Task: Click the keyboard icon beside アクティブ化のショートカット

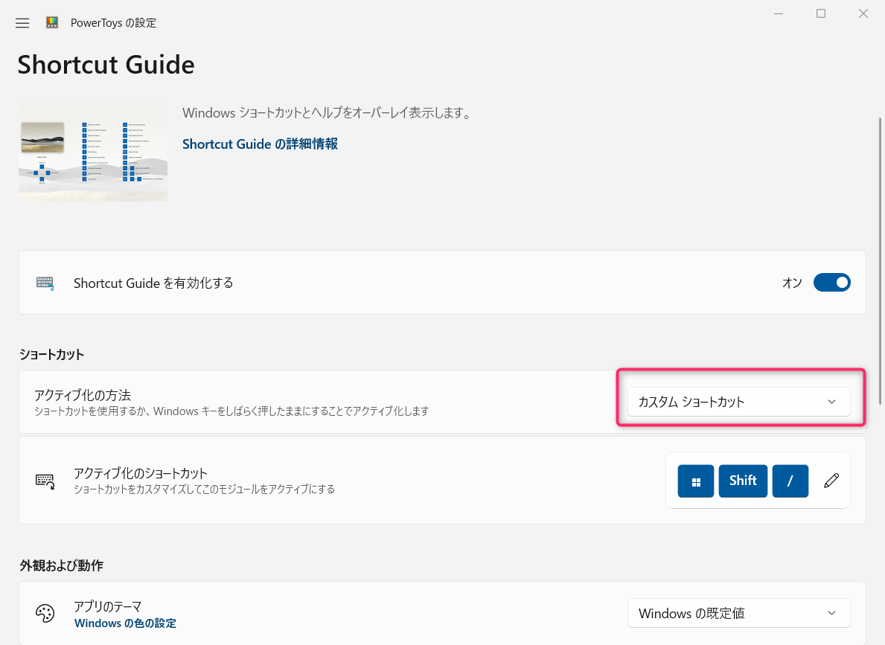Action: [x=45, y=481]
